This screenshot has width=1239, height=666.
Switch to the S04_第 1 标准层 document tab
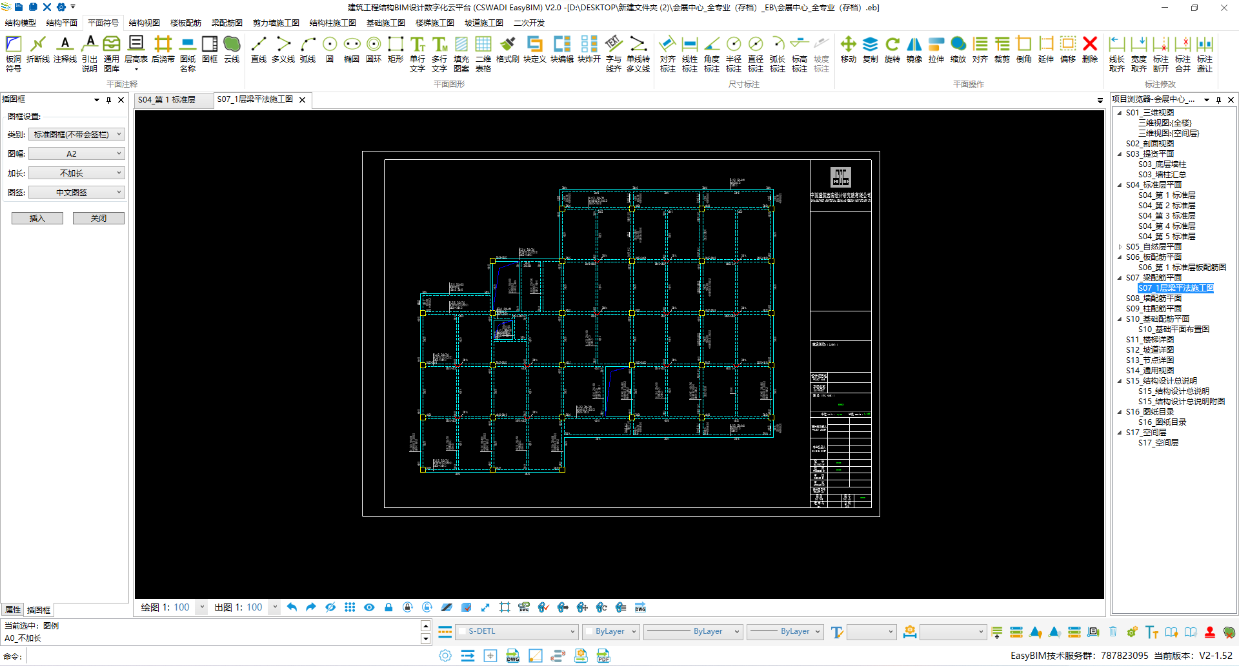(x=167, y=100)
